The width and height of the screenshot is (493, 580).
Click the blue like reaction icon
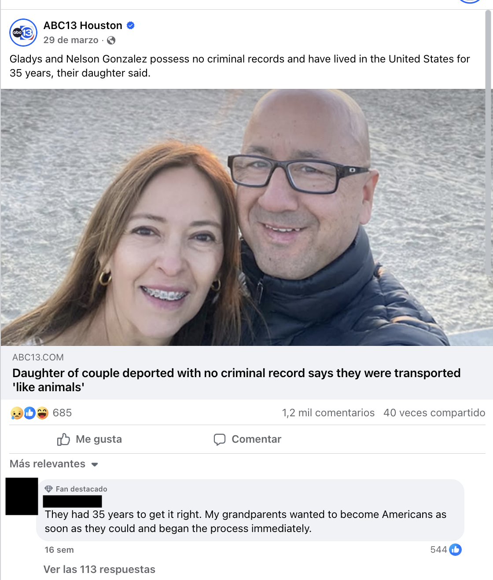[29, 413]
